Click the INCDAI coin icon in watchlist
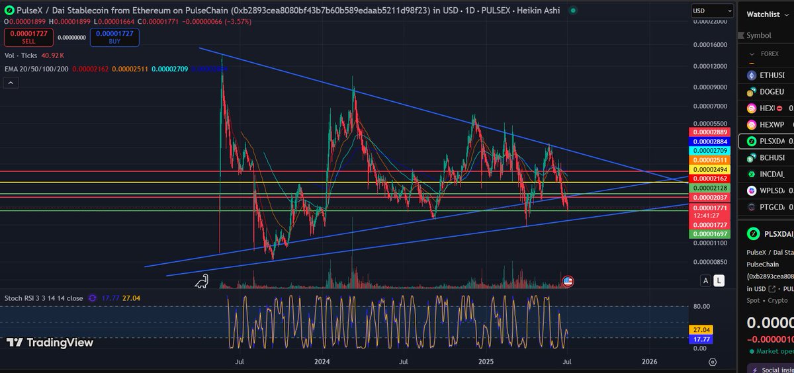 tap(752, 174)
